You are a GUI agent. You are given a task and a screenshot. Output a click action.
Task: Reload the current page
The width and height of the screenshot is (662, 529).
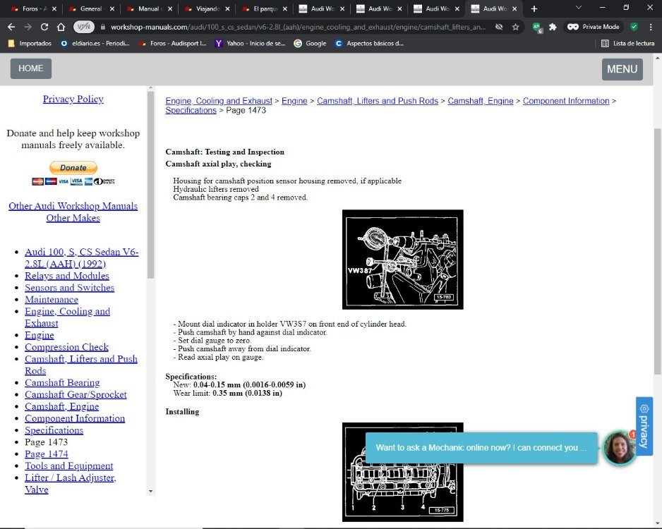[x=44, y=27]
